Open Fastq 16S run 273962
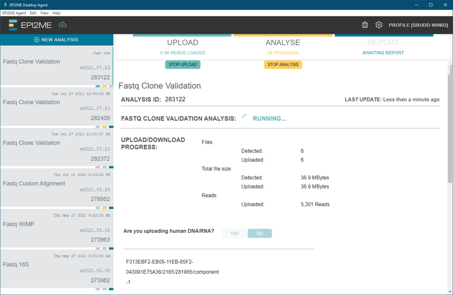Image resolution: width=453 pixels, height=295 pixels. (x=57, y=268)
